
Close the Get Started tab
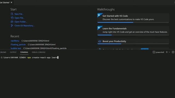(x=11, y=2)
